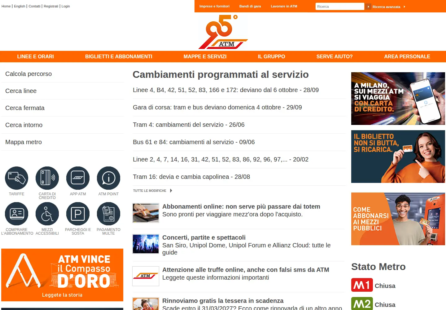
Task: Open Imprese e fornitori link
Action: click(214, 6)
